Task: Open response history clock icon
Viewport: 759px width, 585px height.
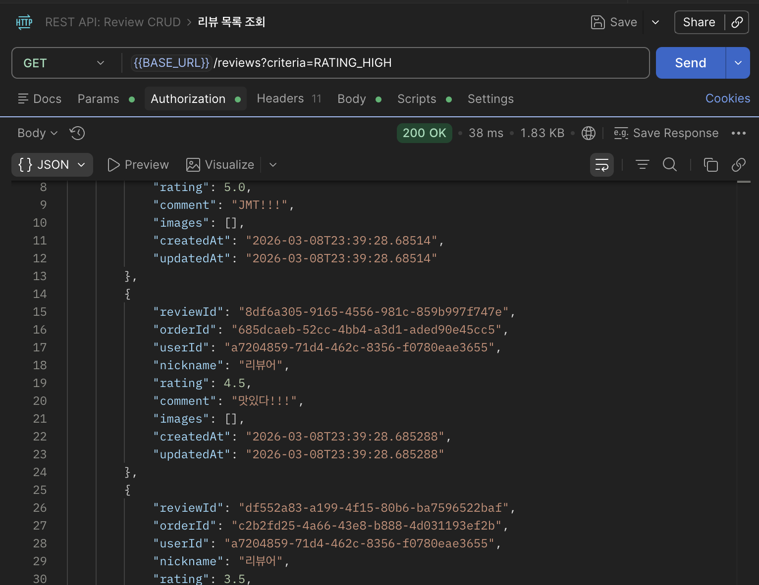Action: click(77, 133)
